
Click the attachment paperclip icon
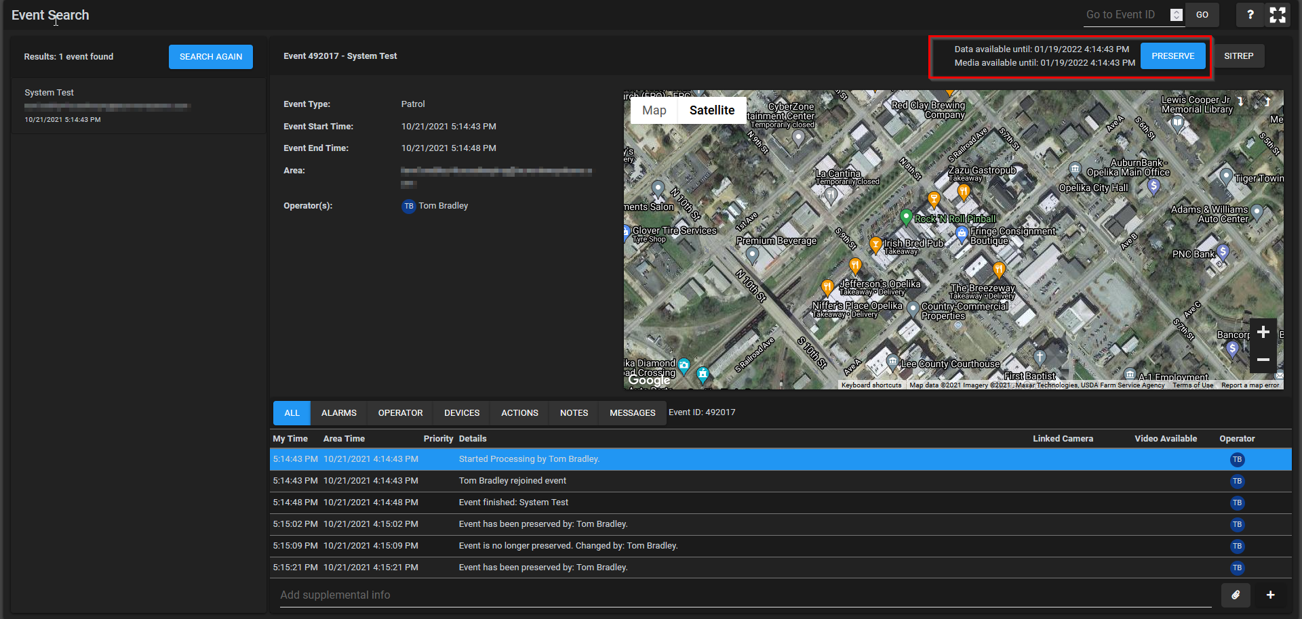click(1236, 595)
